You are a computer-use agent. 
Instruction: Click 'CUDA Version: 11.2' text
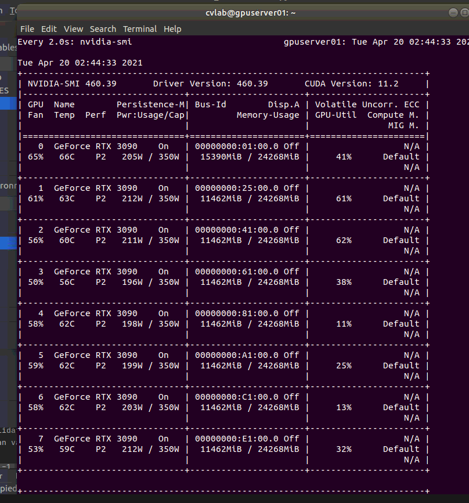(352, 84)
